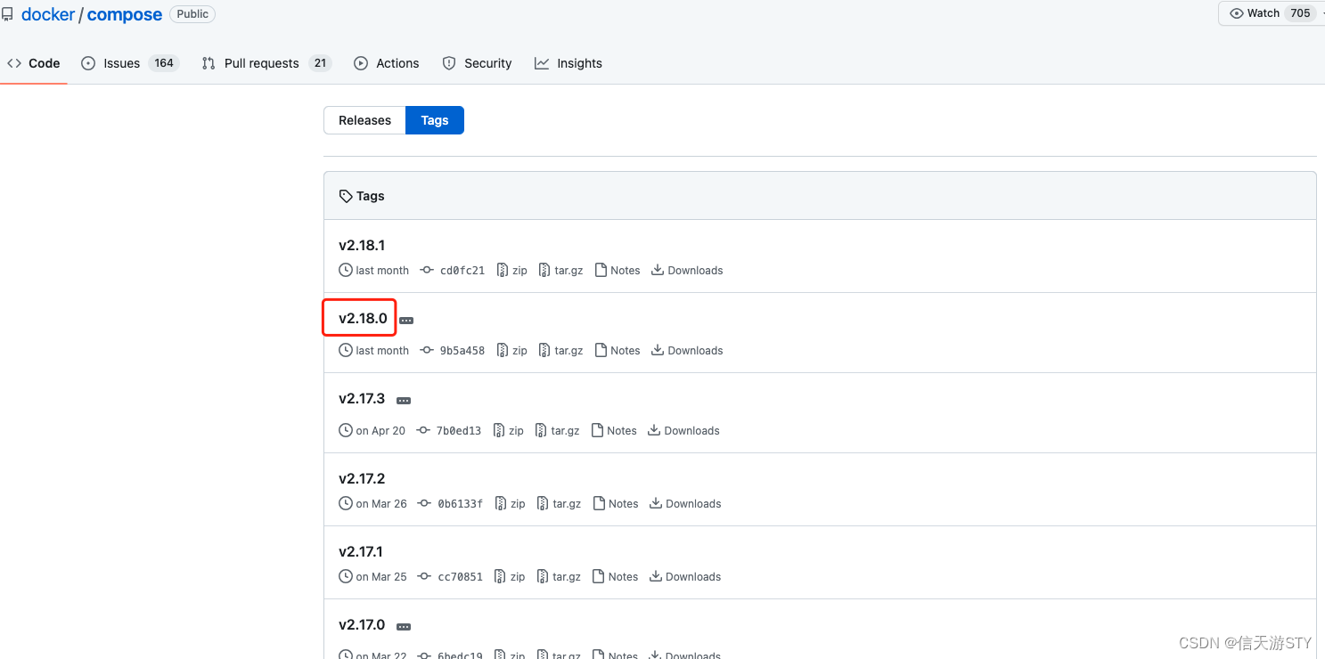Click the commit icon beside hash cd0fc21

pyautogui.click(x=426, y=270)
